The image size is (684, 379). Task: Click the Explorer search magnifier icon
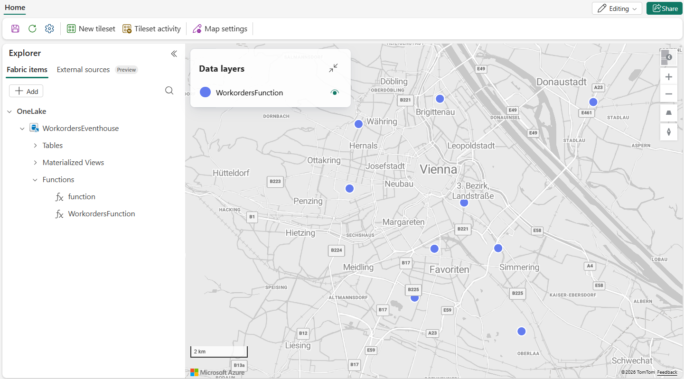pyautogui.click(x=169, y=91)
